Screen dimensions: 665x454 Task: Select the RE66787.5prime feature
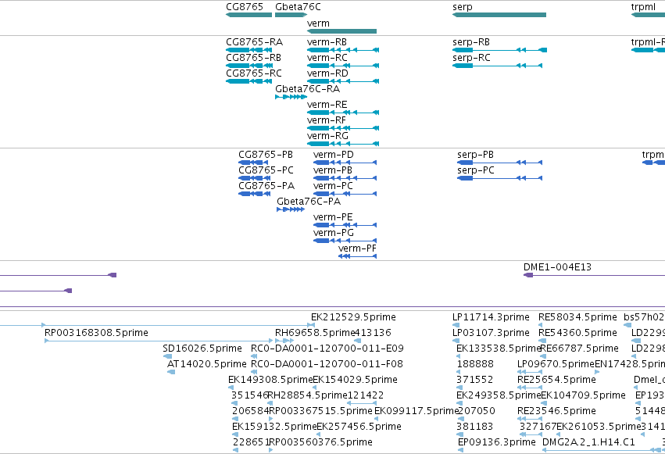[543, 356]
